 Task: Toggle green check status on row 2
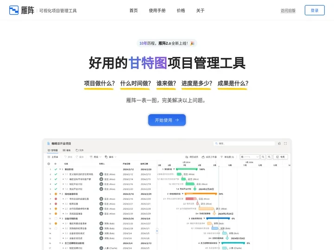pos(56,175)
